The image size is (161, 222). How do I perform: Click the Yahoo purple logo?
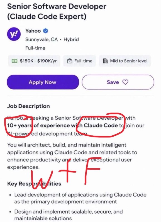tap(14, 34)
